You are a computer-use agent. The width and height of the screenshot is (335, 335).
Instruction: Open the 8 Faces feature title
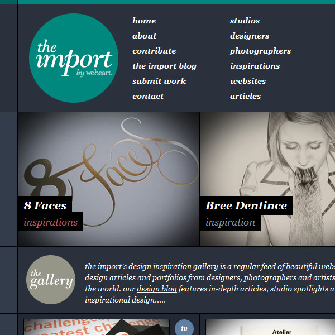[45, 205]
